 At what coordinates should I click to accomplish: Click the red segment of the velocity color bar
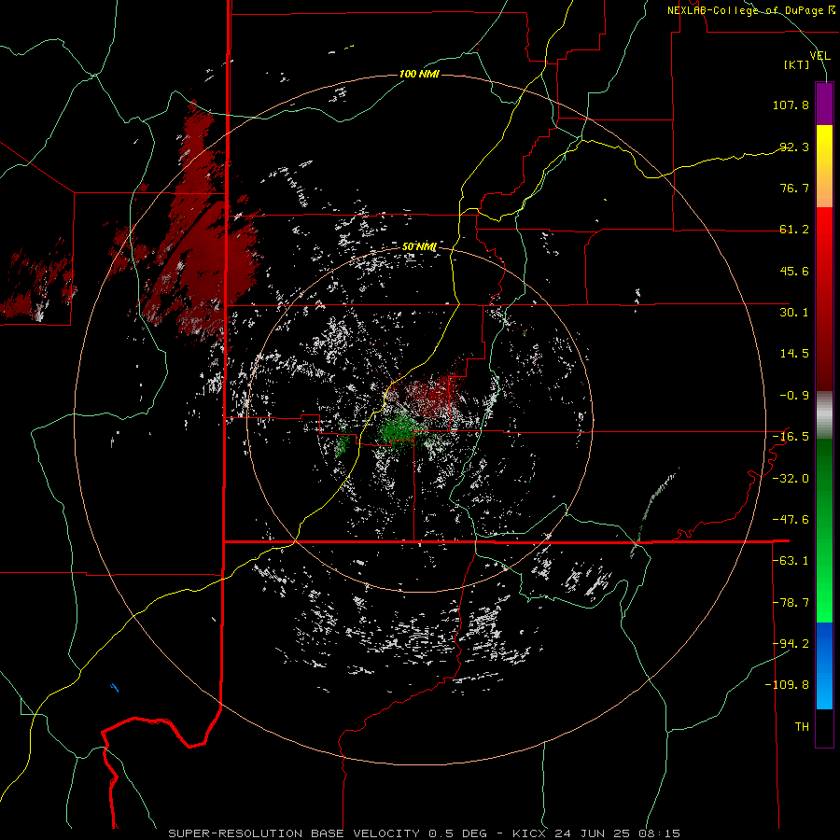point(824,300)
